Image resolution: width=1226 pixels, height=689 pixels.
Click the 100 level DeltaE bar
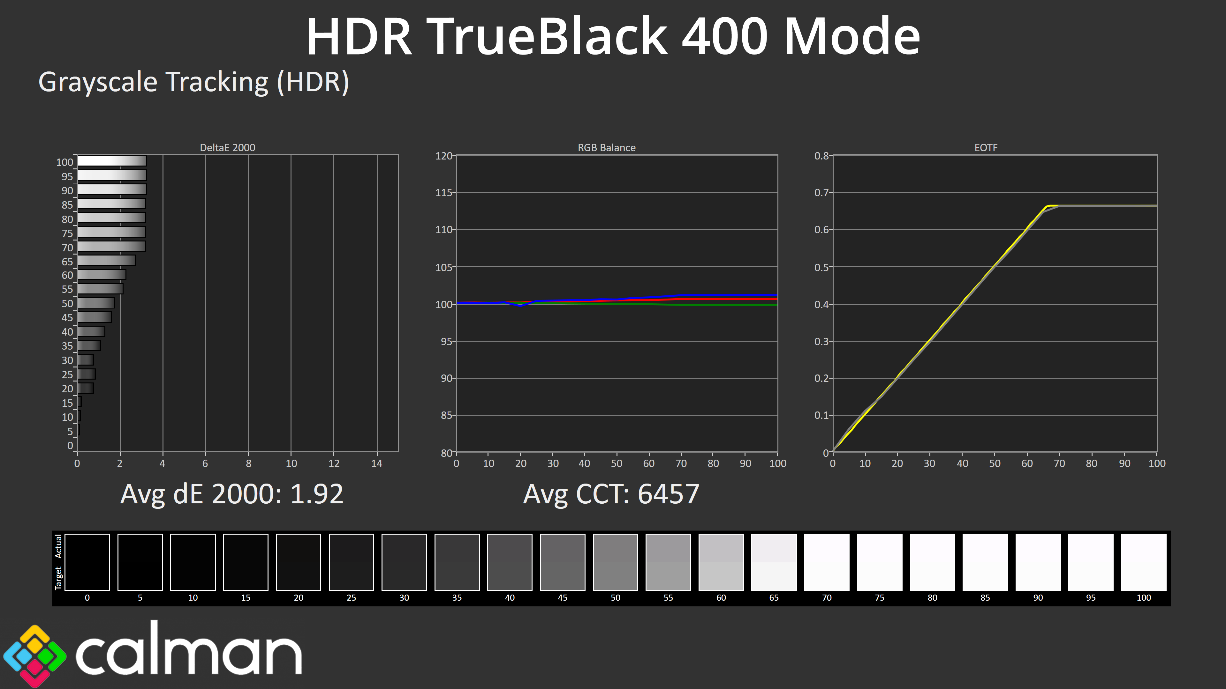(112, 161)
